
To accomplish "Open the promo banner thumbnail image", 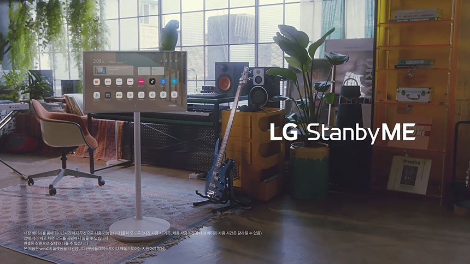I will pyautogui.click(x=100, y=70).
